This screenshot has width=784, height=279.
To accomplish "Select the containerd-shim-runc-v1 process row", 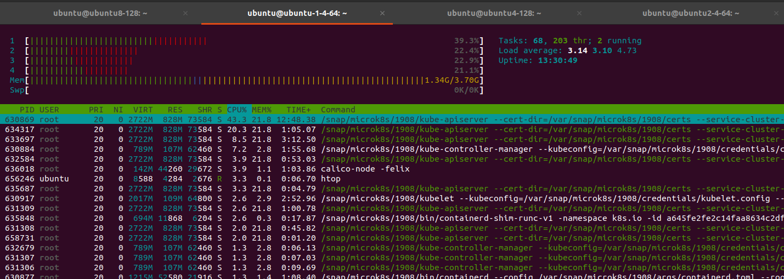I will 392,218.
